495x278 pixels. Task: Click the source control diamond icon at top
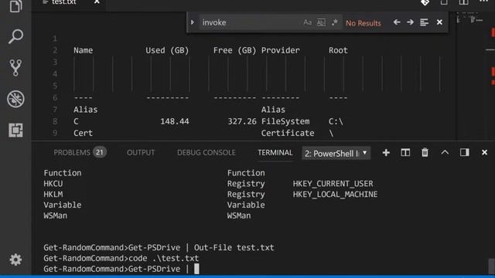pyautogui.click(x=425, y=2)
